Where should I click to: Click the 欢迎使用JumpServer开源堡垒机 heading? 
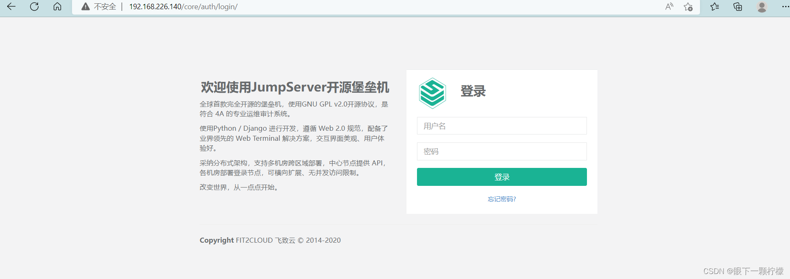click(295, 87)
